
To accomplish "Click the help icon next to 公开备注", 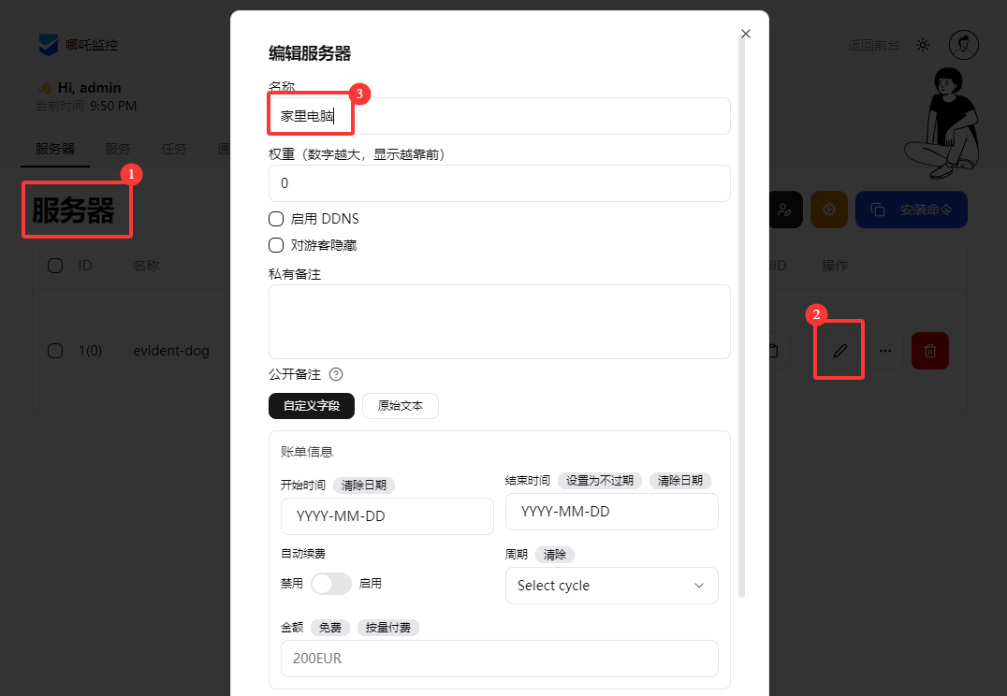I will tap(336, 374).
